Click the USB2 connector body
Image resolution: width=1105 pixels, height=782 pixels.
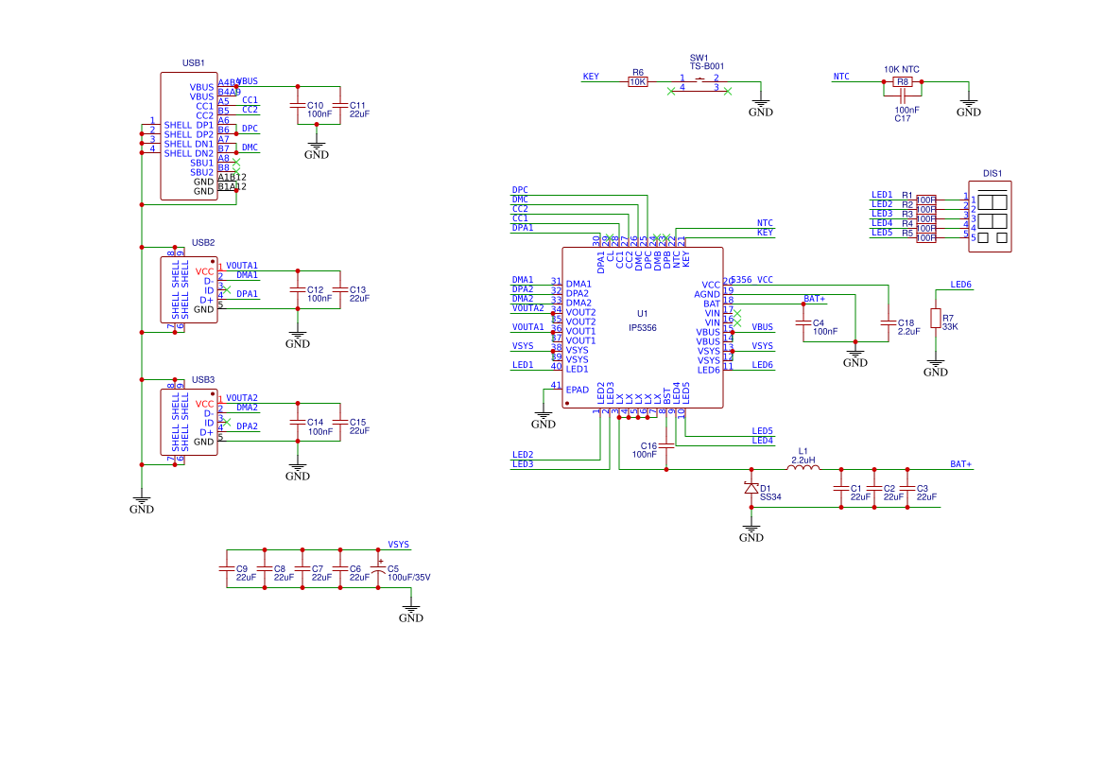189,289
